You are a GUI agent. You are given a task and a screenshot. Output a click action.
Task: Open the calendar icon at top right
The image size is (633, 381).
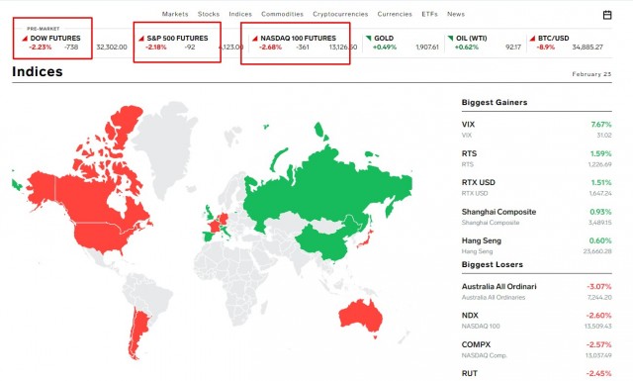(607, 15)
